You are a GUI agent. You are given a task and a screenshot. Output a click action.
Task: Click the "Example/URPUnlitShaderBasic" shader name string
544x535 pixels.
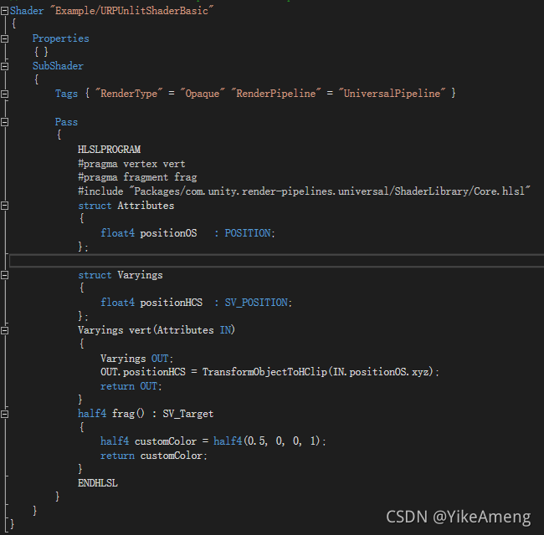[132, 11]
